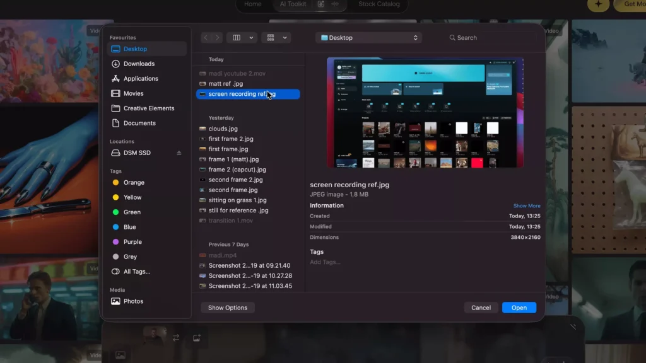646x363 pixels.
Task: Click the sparkle AI icon top right
Action: tap(598, 5)
